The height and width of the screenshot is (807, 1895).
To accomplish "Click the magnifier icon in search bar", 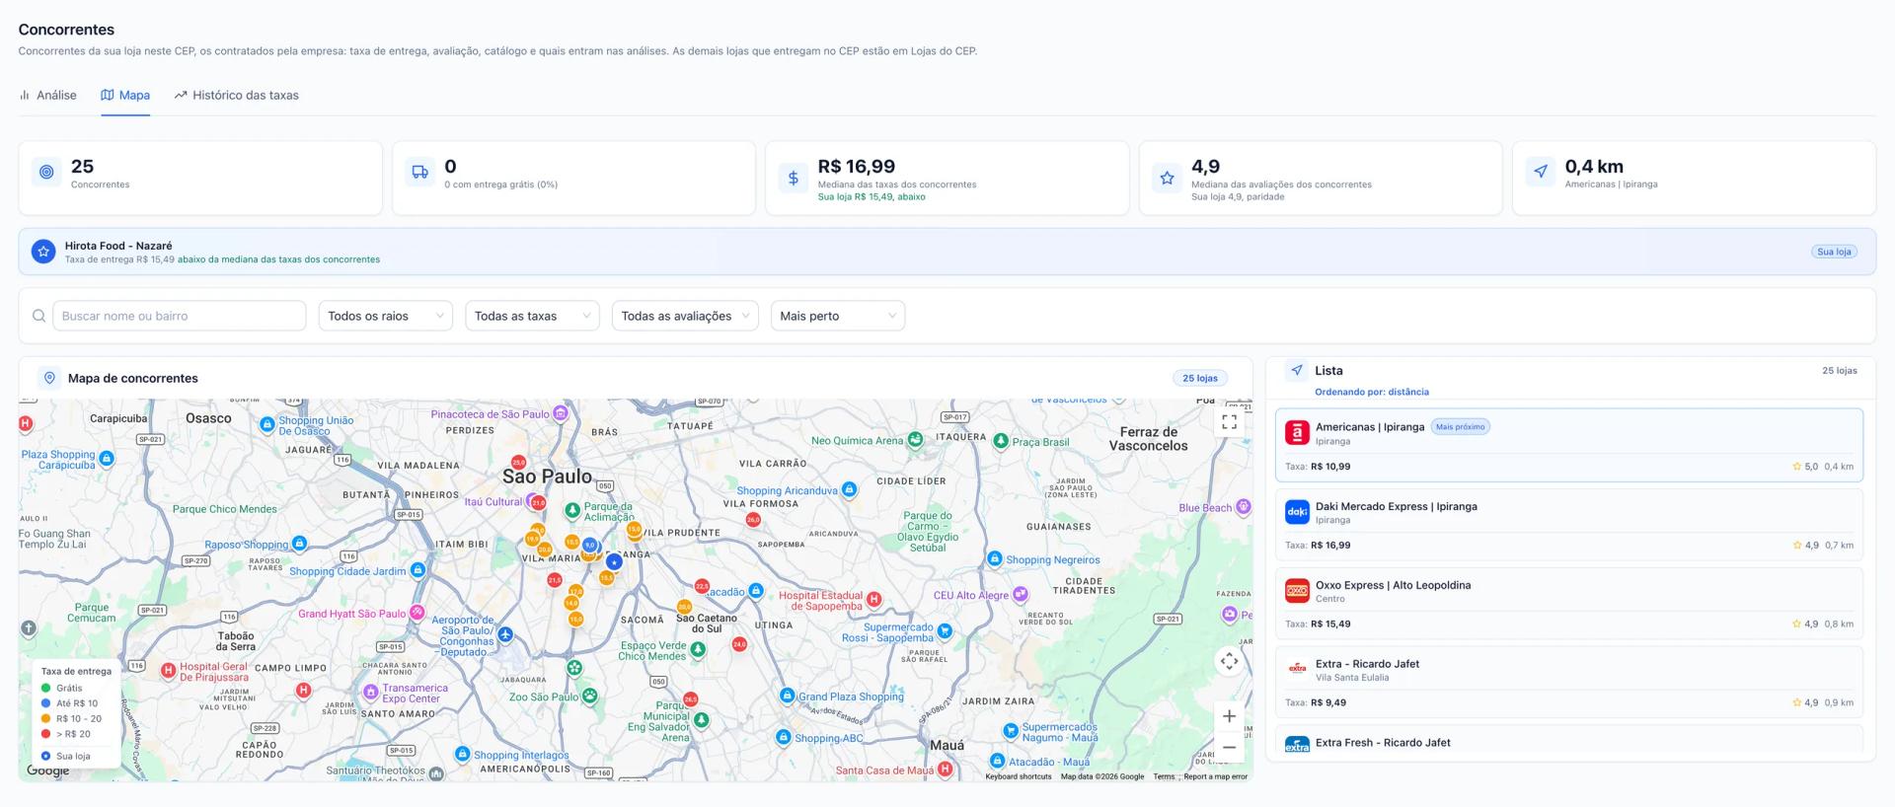I will click(39, 316).
